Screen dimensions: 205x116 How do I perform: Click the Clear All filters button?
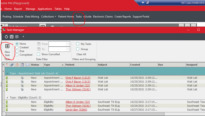(81, 54)
